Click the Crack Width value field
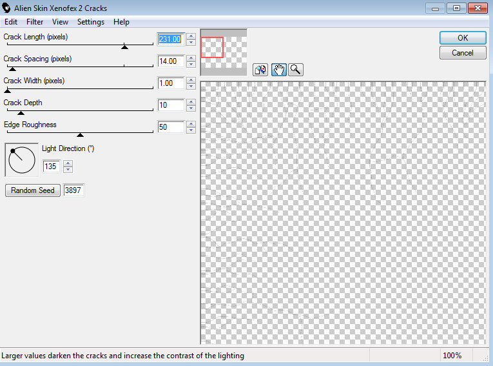The image size is (493, 366). coord(170,83)
